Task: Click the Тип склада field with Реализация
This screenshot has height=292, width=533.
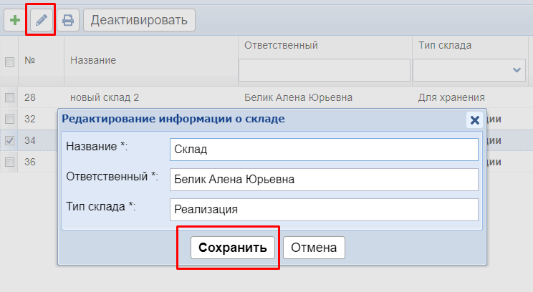Action: pyautogui.click(x=324, y=210)
